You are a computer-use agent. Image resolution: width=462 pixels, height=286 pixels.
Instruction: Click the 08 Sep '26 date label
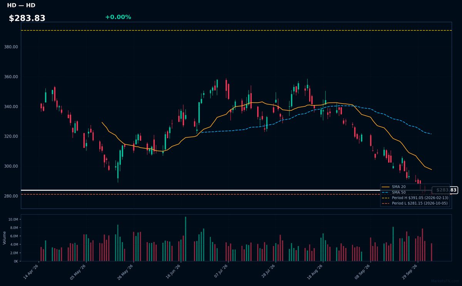pos(363,271)
